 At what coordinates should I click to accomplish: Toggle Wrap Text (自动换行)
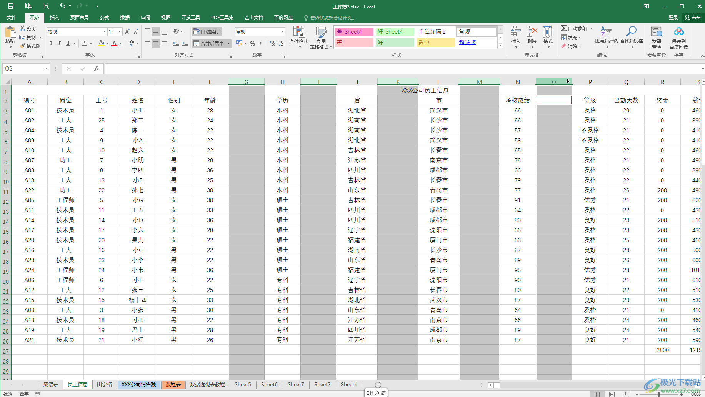coord(207,31)
